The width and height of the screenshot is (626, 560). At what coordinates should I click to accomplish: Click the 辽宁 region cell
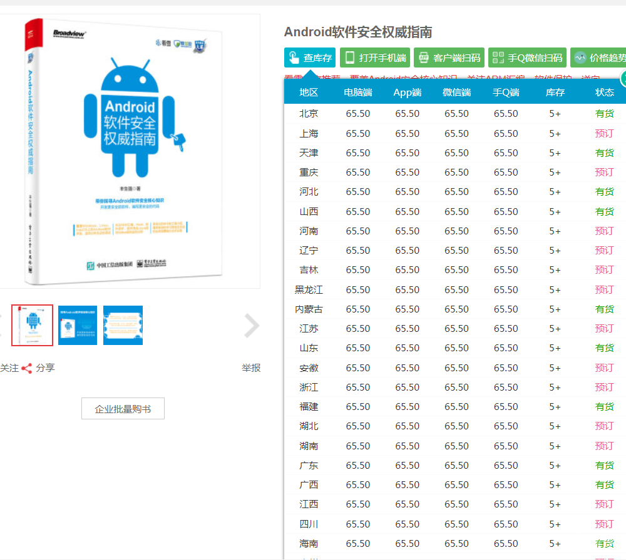pyautogui.click(x=309, y=251)
